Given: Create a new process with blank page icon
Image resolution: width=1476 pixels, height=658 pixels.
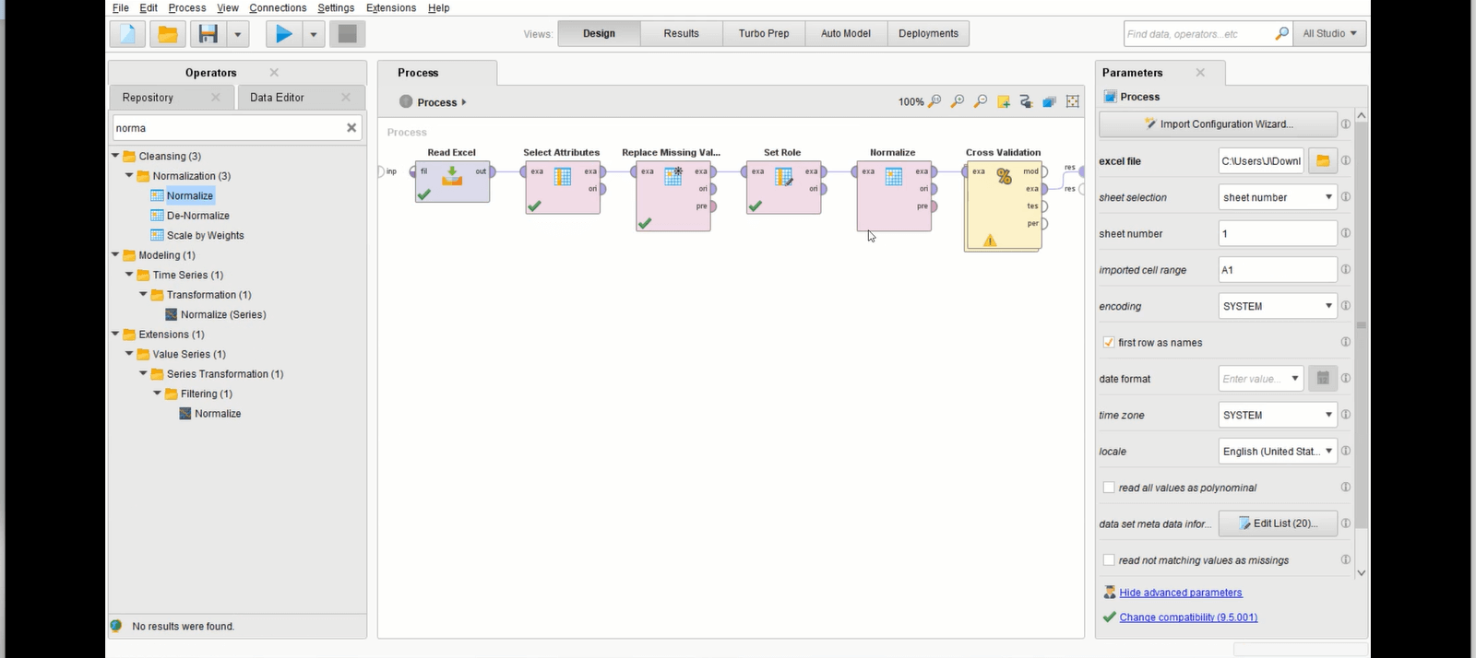Looking at the screenshot, I should click(127, 34).
